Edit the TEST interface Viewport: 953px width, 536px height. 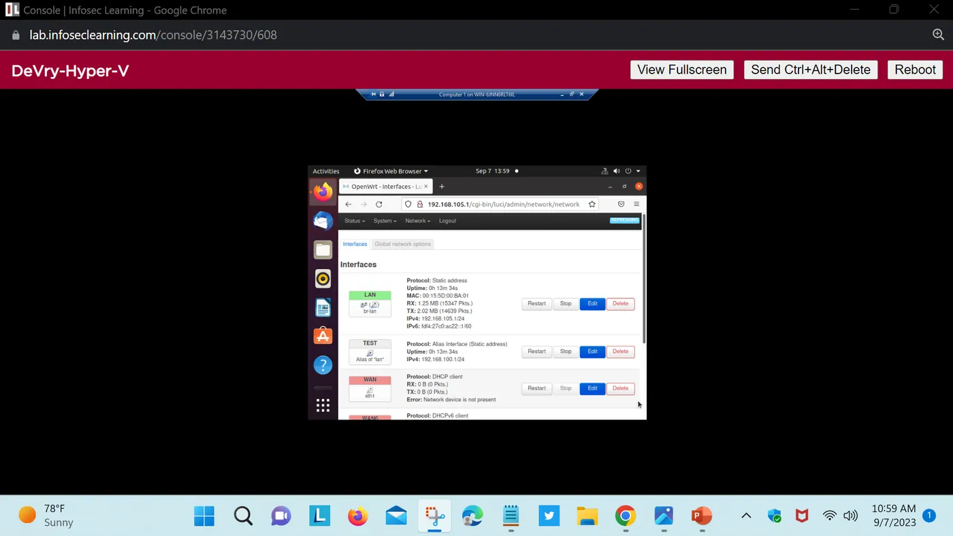click(x=592, y=351)
